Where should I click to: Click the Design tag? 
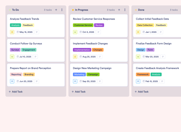141,50
